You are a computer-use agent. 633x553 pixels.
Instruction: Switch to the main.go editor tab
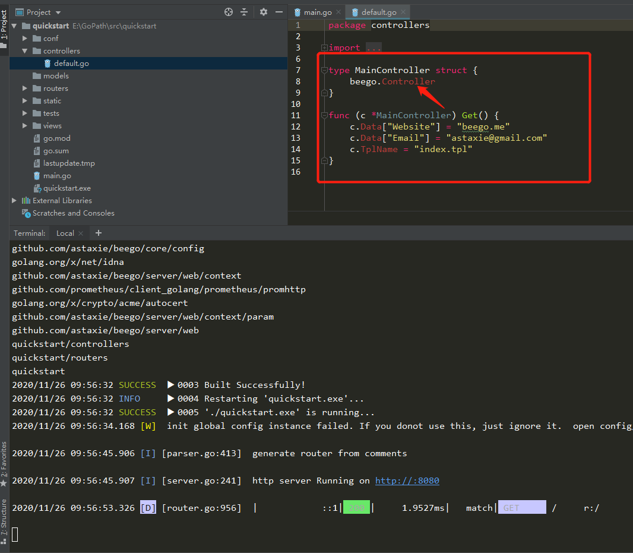point(318,12)
